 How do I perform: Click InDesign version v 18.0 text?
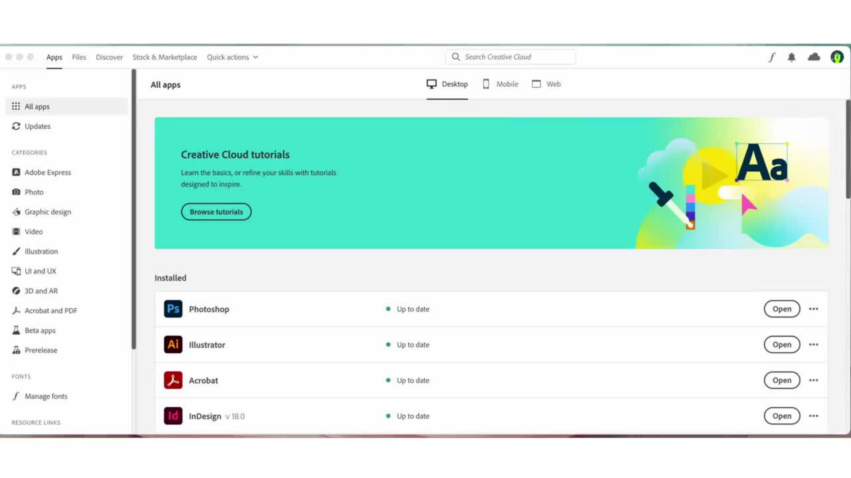235,416
